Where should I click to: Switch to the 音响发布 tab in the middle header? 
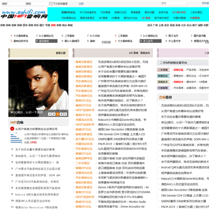[x=145, y=53]
